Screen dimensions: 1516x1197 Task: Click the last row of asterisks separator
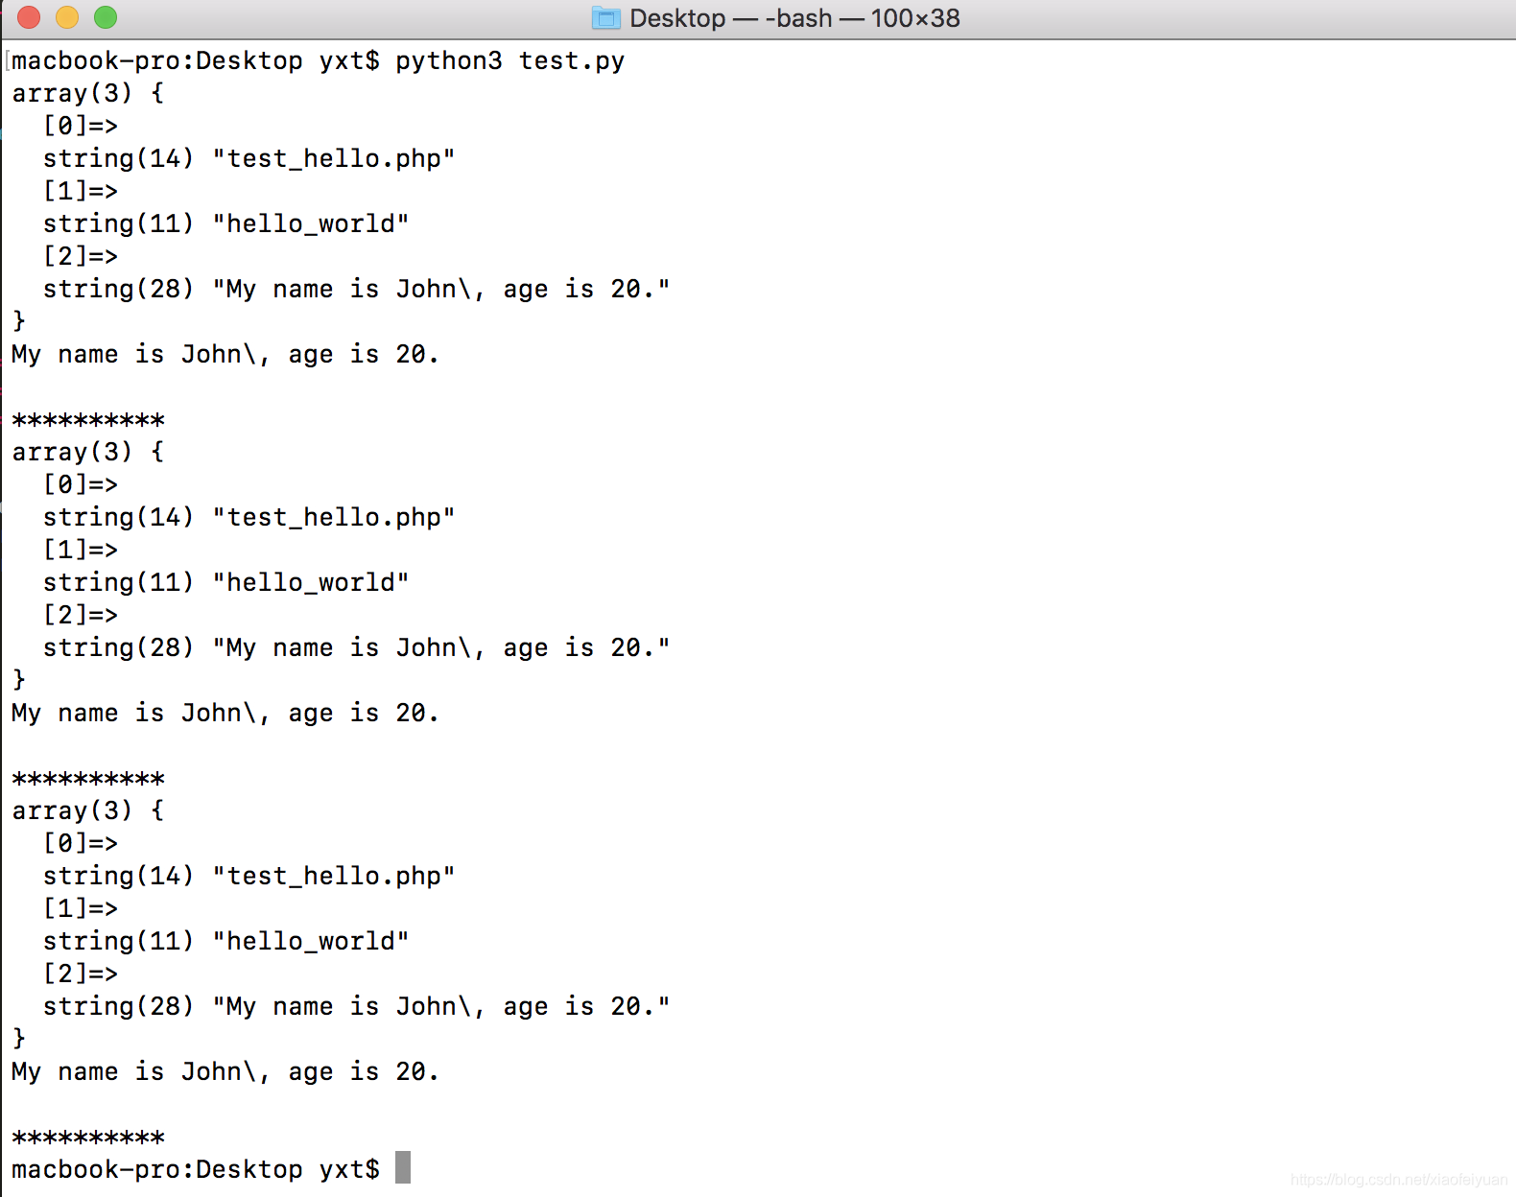[88, 1138]
